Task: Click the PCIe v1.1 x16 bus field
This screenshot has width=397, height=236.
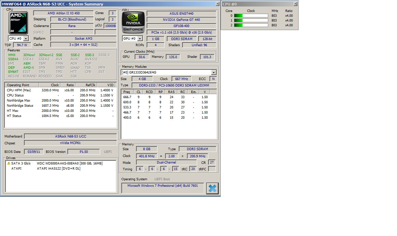Action: (x=181, y=32)
